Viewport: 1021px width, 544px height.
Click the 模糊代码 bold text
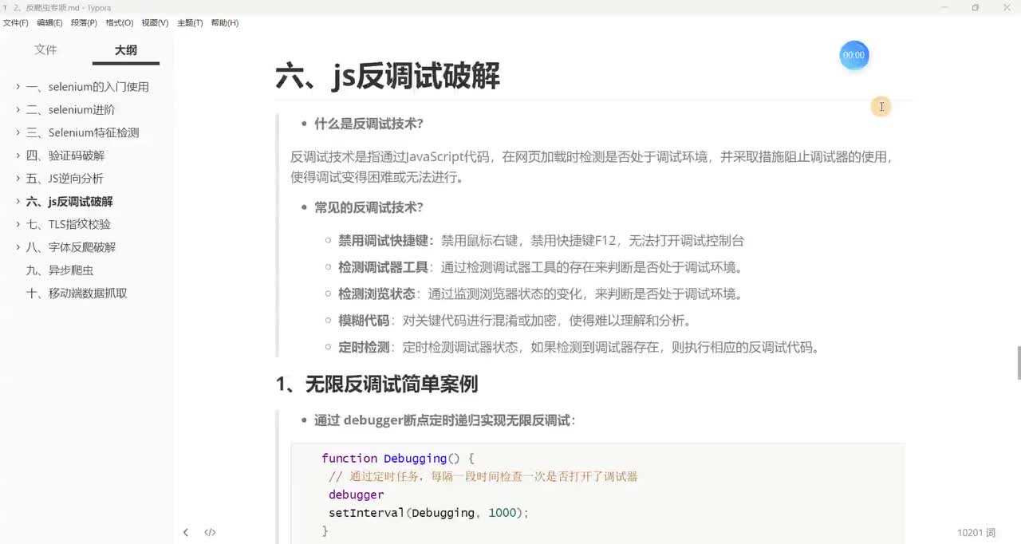pos(364,321)
